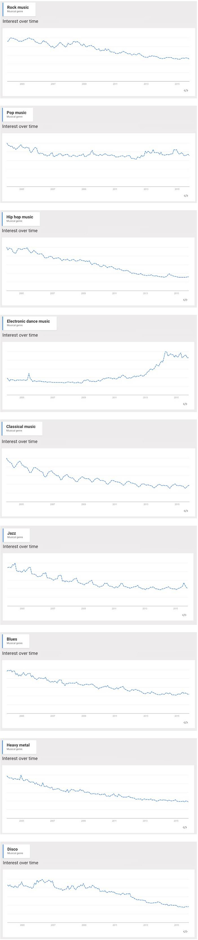Screen dimensions: 198x940
Task: Open embed code for Hip hop music chart
Action: pos(185,300)
